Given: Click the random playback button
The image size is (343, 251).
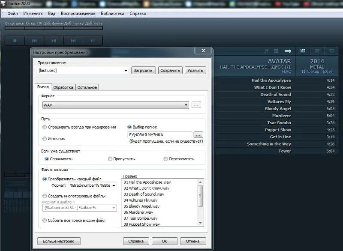Looking at the screenshot, I should click(93, 41).
